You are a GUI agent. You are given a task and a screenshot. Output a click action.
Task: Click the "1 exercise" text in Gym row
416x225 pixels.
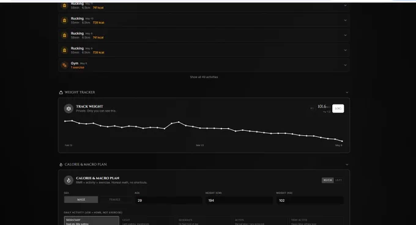78,68
